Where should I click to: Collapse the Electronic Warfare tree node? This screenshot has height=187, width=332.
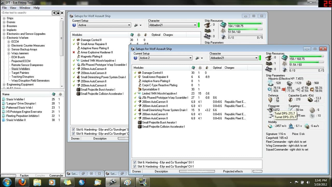point(4,38)
